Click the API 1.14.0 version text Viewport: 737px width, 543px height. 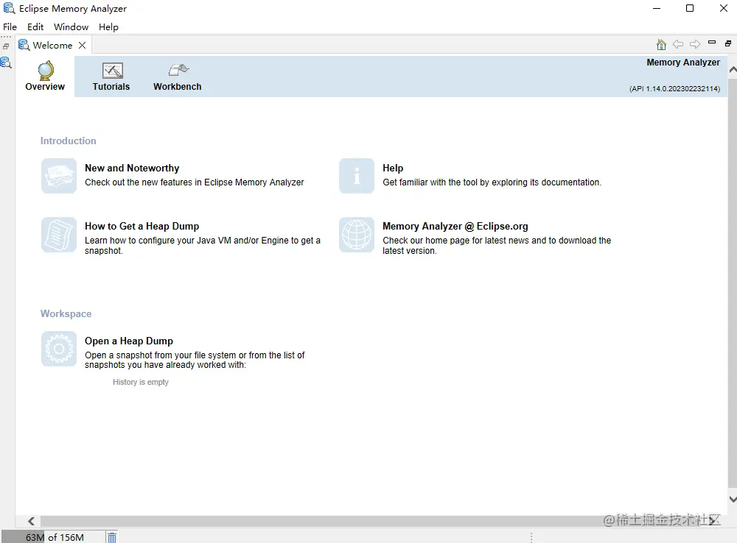[674, 89]
